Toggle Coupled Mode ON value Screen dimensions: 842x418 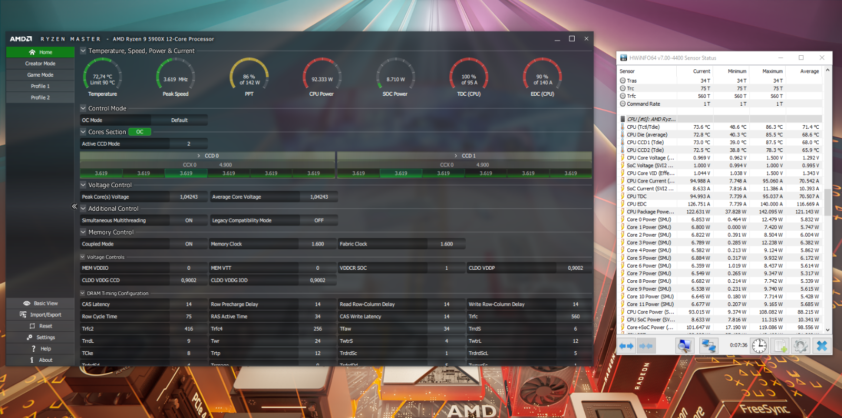(189, 244)
